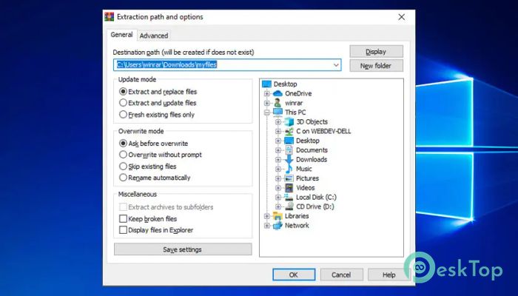Expand the CD Drive (D:) node
Viewport: 518px width, 296px height.
pyautogui.click(x=278, y=206)
